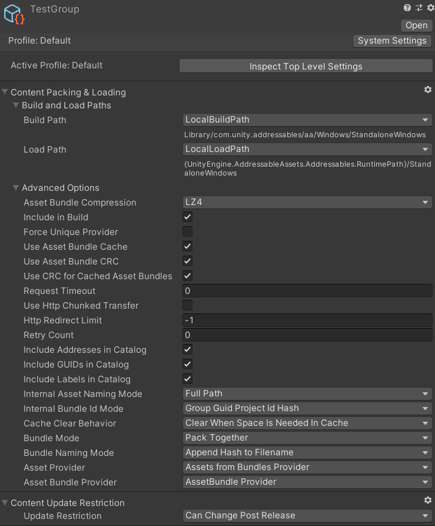Select the LZ4 compression dropdown arrow icon

tap(426, 202)
